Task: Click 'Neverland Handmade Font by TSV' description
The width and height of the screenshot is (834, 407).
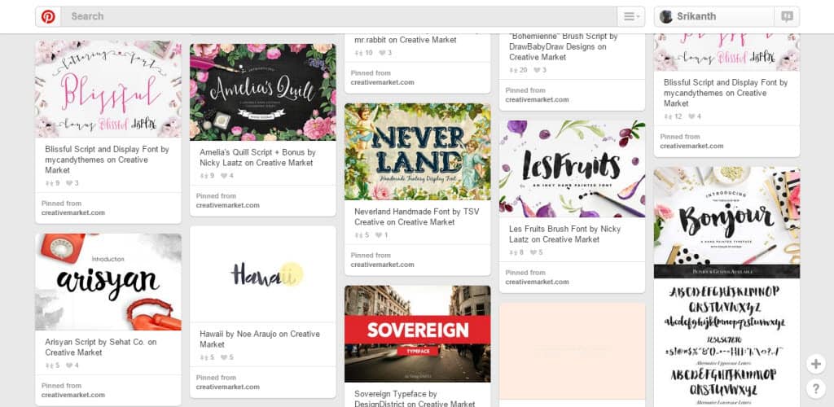Action: (x=417, y=217)
